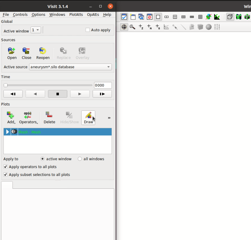This screenshot has height=240, width=251.
Task: Click the axis restriction tool icon
Action: 217,27
